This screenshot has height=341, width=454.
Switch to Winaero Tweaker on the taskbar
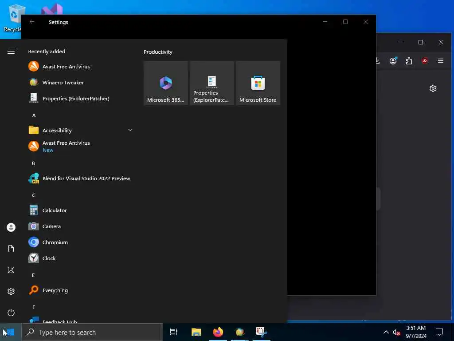point(240,332)
